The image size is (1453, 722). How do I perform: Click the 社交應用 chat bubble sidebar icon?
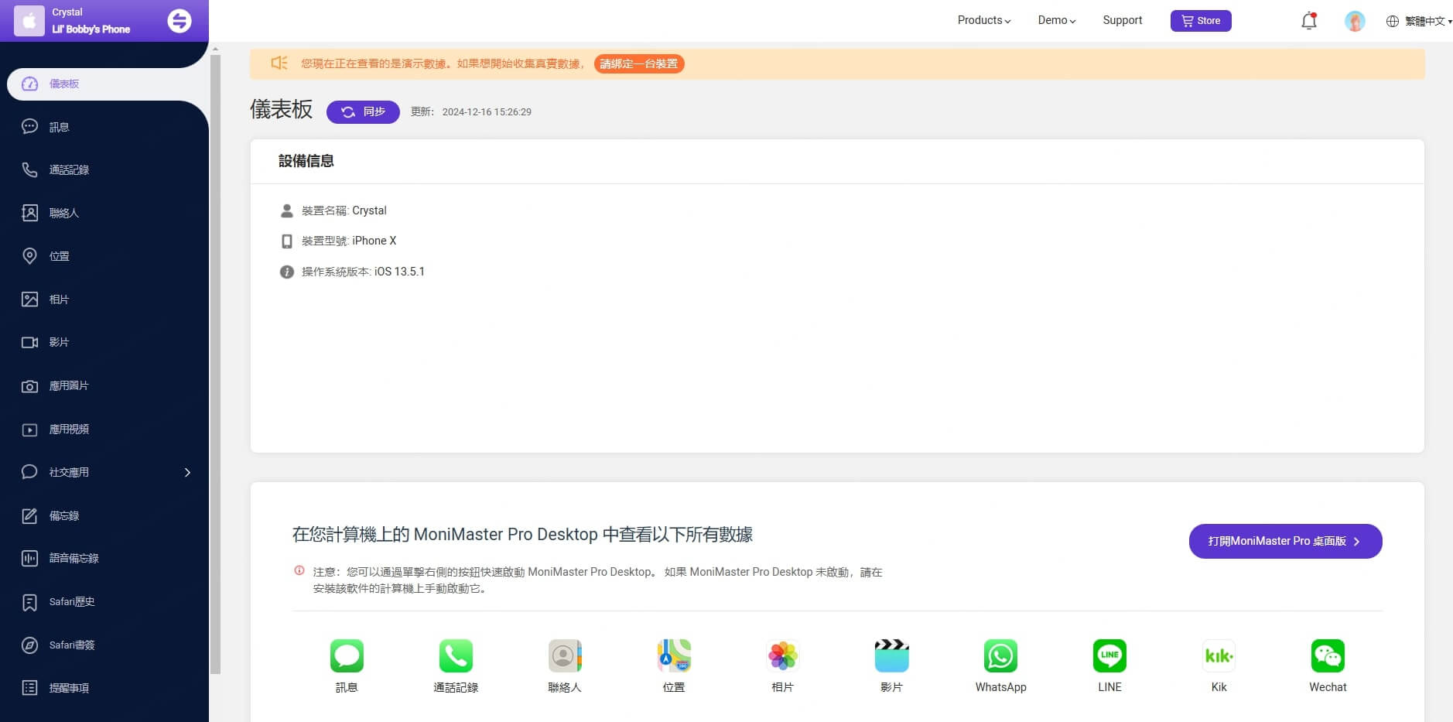coord(29,472)
